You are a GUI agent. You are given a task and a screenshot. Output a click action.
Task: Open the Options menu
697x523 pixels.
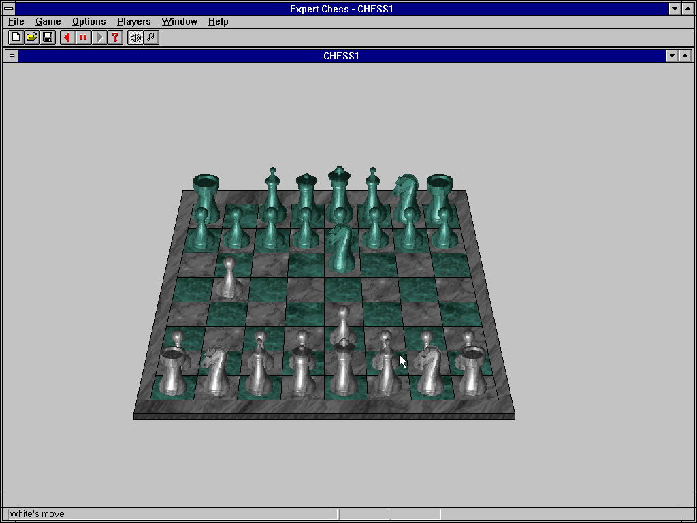click(x=89, y=21)
